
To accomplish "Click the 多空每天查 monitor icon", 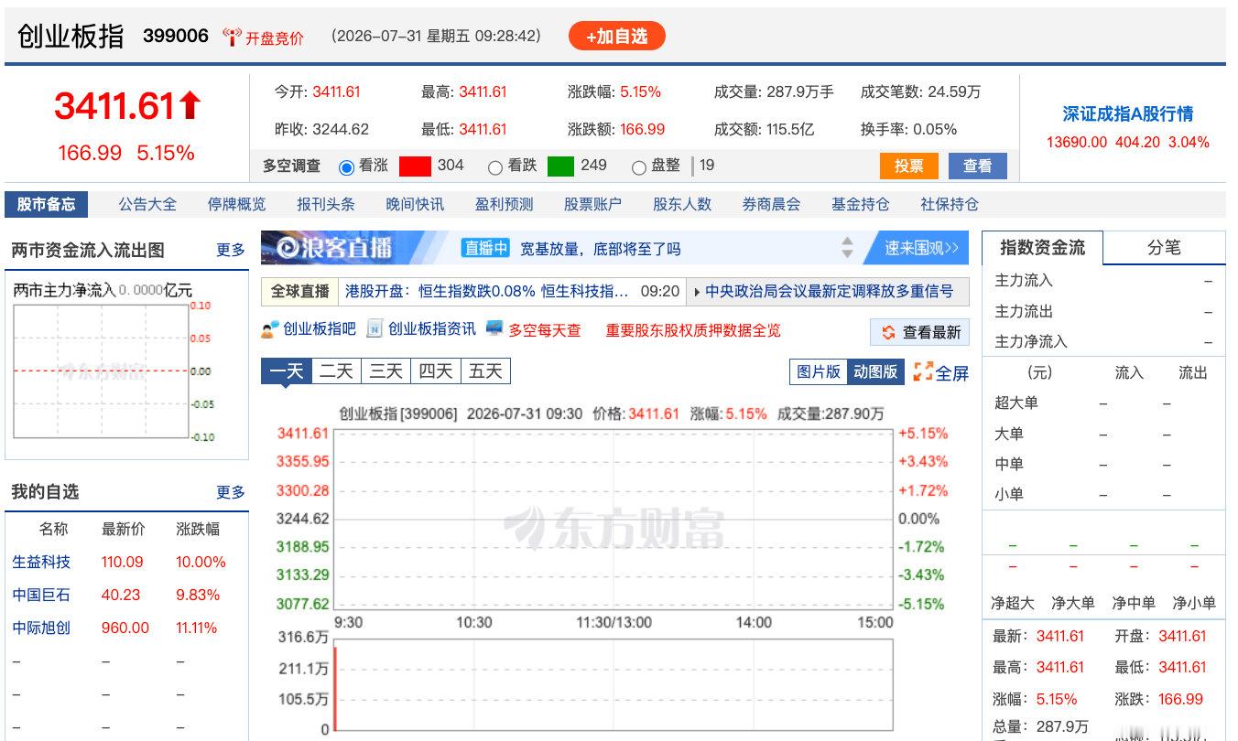I will [x=494, y=328].
